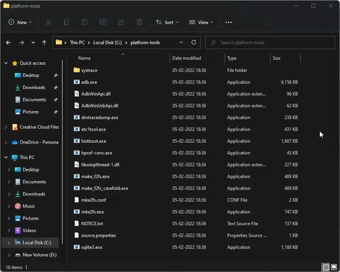Click the Paste icon in the toolbar
340x272 pixels.
(x=85, y=22)
